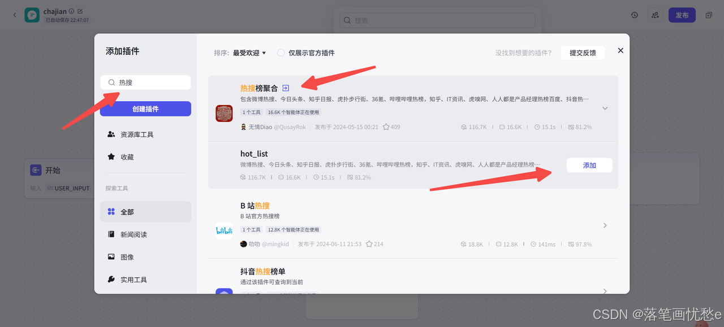Click the green chajian bot avatar icon
The width and height of the screenshot is (724, 327).
point(32,15)
